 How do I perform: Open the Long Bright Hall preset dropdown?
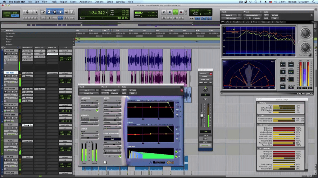[110, 90]
